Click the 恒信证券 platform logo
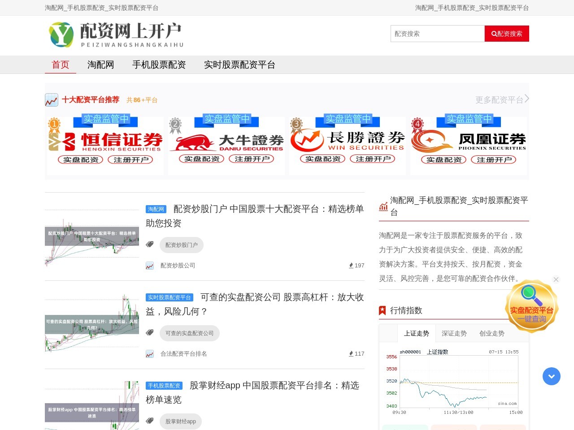 pyautogui.click(x=105, y=141)
